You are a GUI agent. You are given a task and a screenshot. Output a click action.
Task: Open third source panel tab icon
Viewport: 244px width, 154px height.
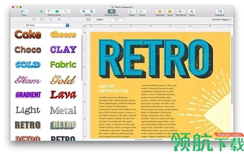(x=50, y=19)
